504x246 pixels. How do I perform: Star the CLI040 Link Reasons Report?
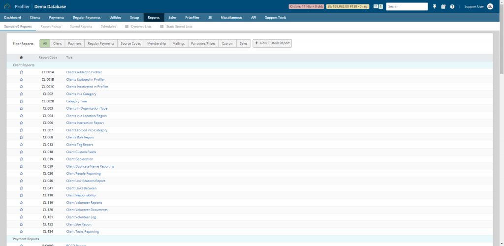point(21,181)
